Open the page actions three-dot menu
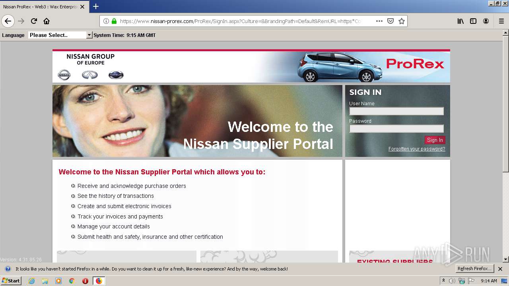The height and width of the screenshot is (286, 509). click(x=379, y=21)
